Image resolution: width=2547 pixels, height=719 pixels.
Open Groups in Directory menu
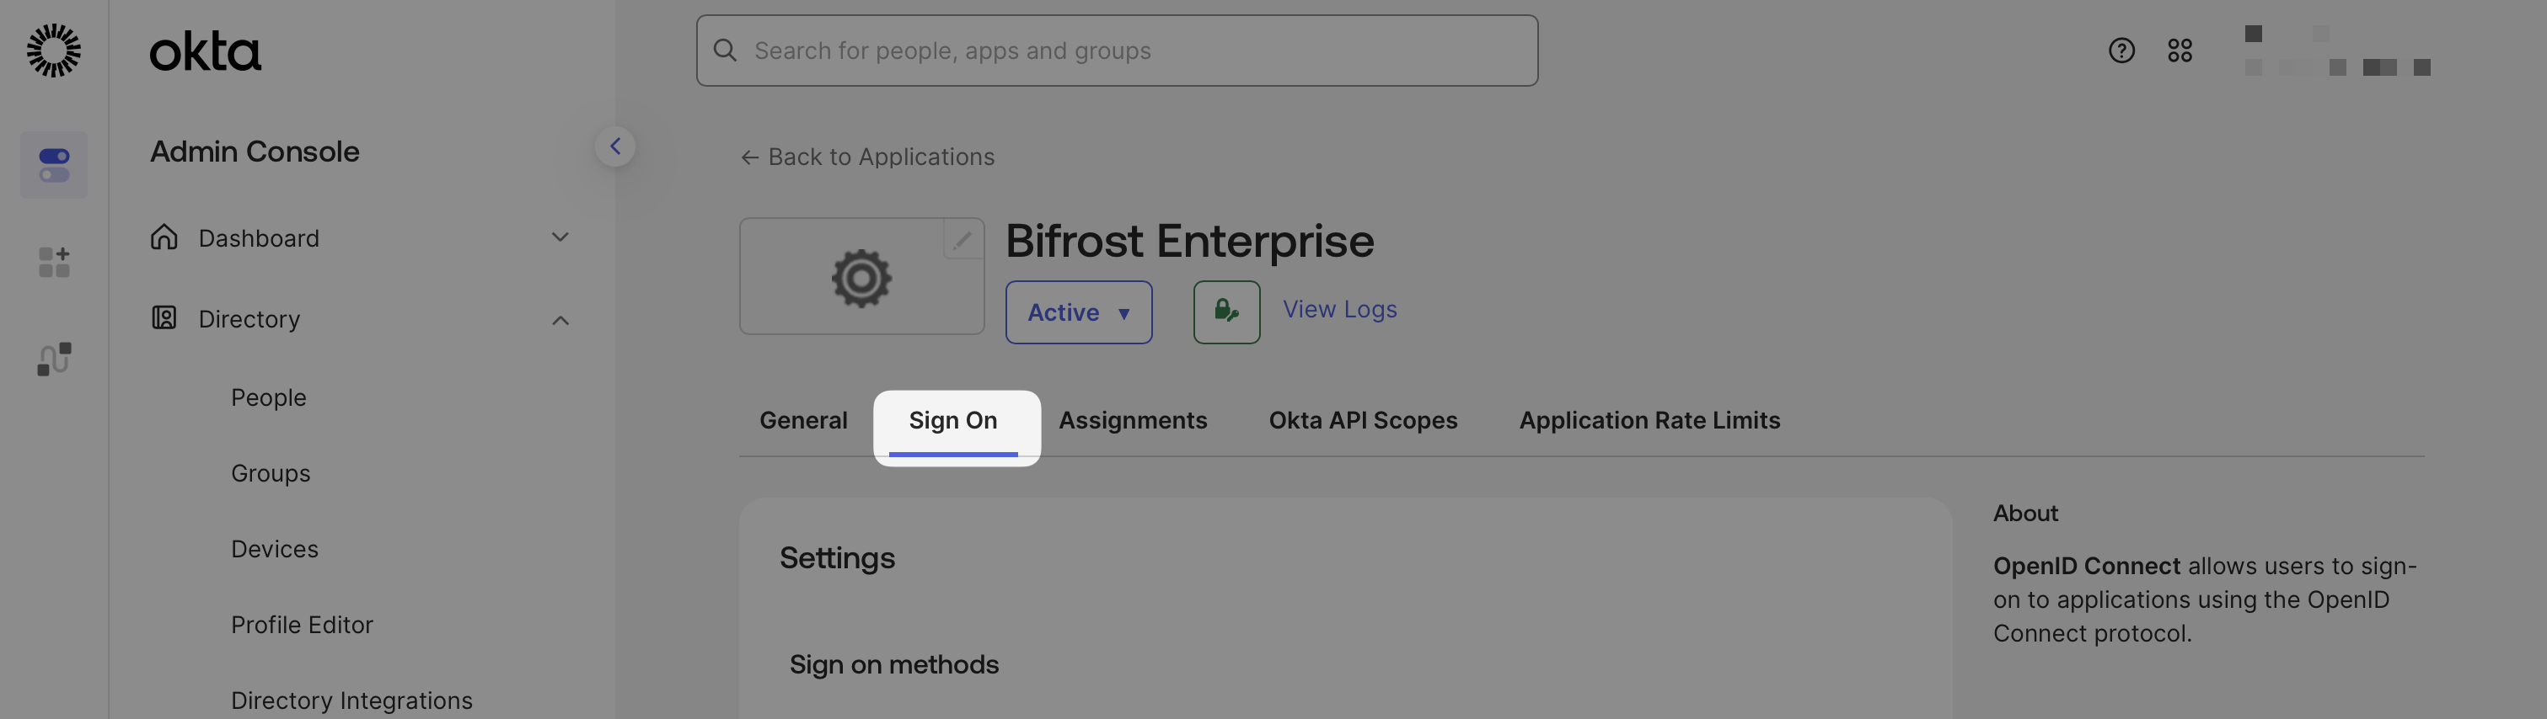(x=270, y=473)
